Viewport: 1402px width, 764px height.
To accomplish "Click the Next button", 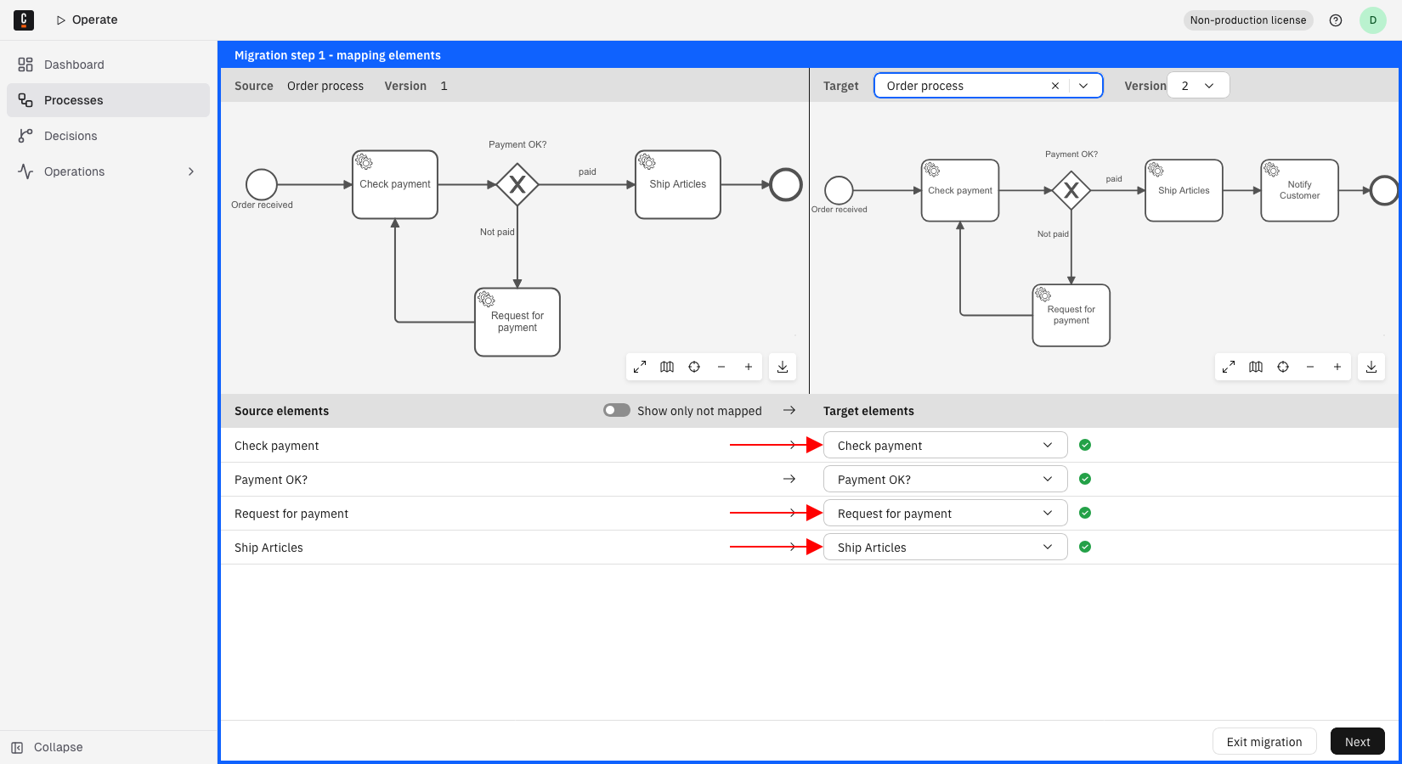I will 1358,741.
